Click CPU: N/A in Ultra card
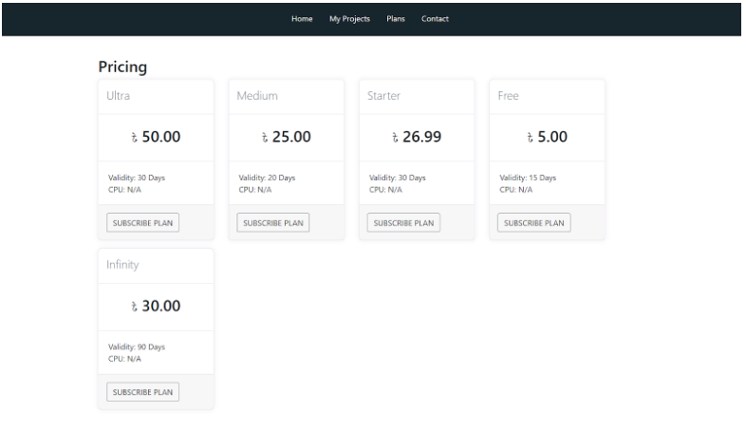 [124, 190]
